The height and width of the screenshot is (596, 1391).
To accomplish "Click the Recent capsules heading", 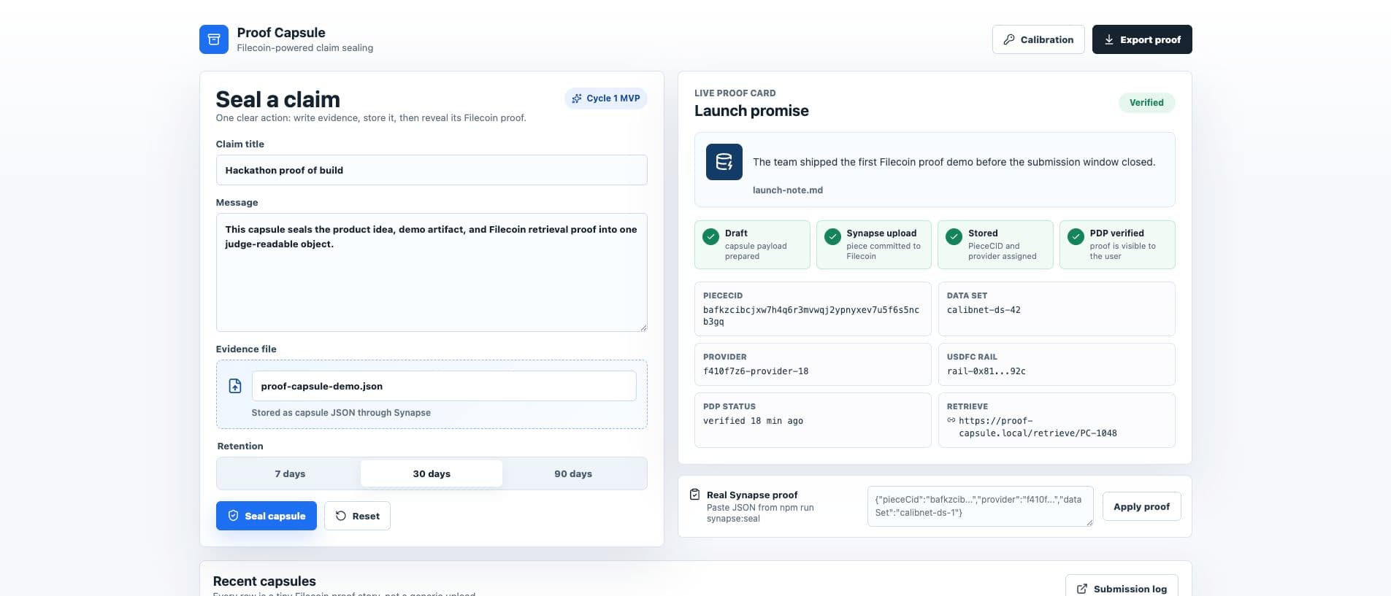I will tap(264, 581).
